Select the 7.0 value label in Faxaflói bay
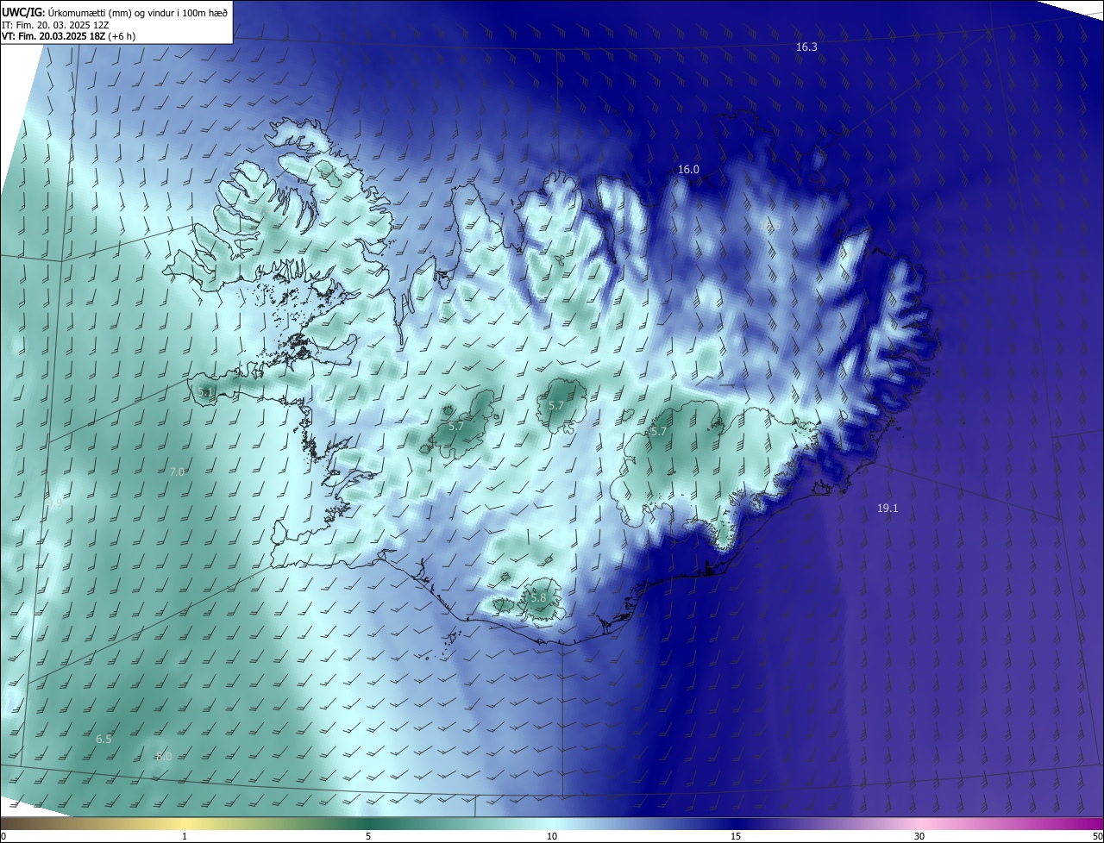This screenshot has height=843, width=1104. pyautogui.click(x=177, y=472)
